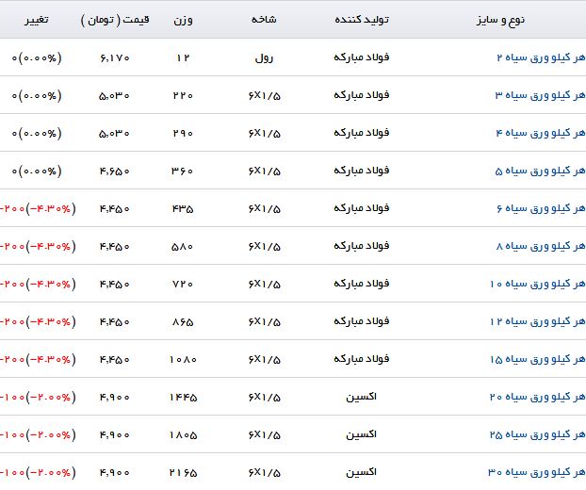Image resolution: width=586 pixels, height=490 pixels.
Task: Select the weight '۸۶۵' cell
Action: [183, 322]
